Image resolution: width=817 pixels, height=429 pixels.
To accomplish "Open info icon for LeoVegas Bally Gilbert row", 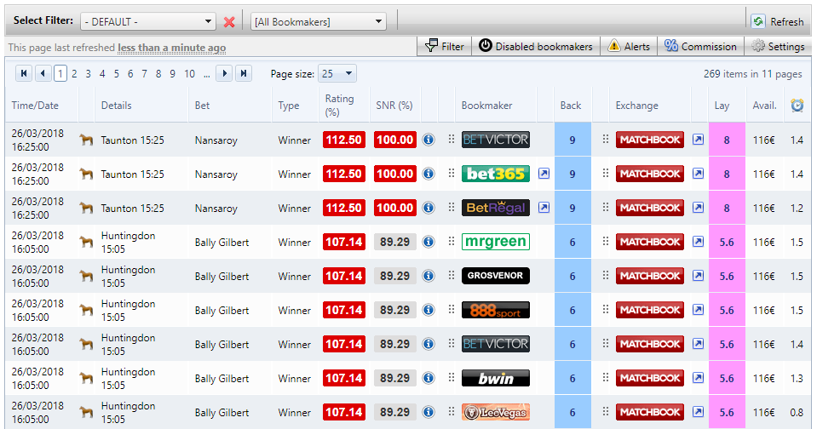I will coord(429,412).
